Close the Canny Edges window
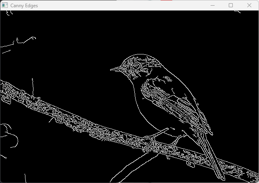Screen dimensions: 259x183 249,6
